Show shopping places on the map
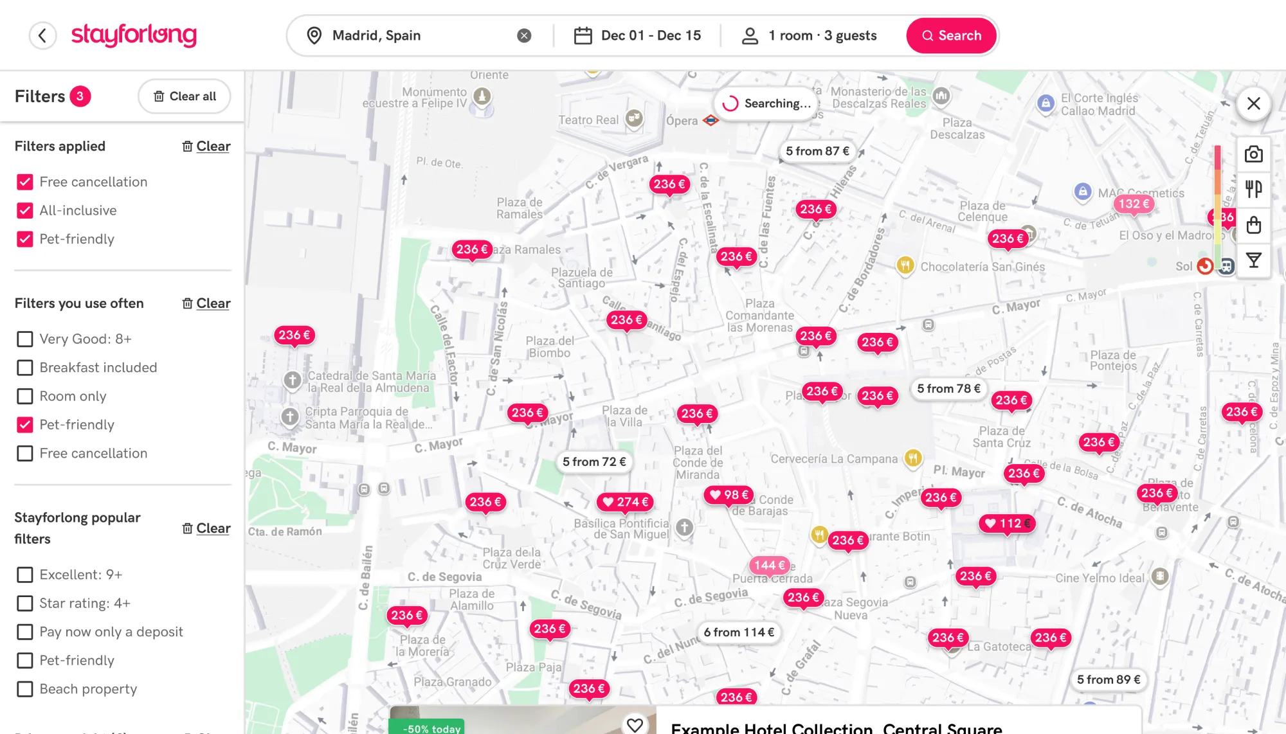Image resolution: width=1286 pixels, height=734 pixels. tap(1253, 225)
